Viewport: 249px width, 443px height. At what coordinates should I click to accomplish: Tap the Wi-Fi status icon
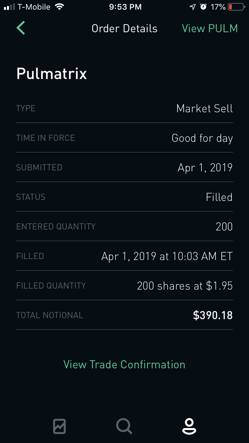coord(60,7)
